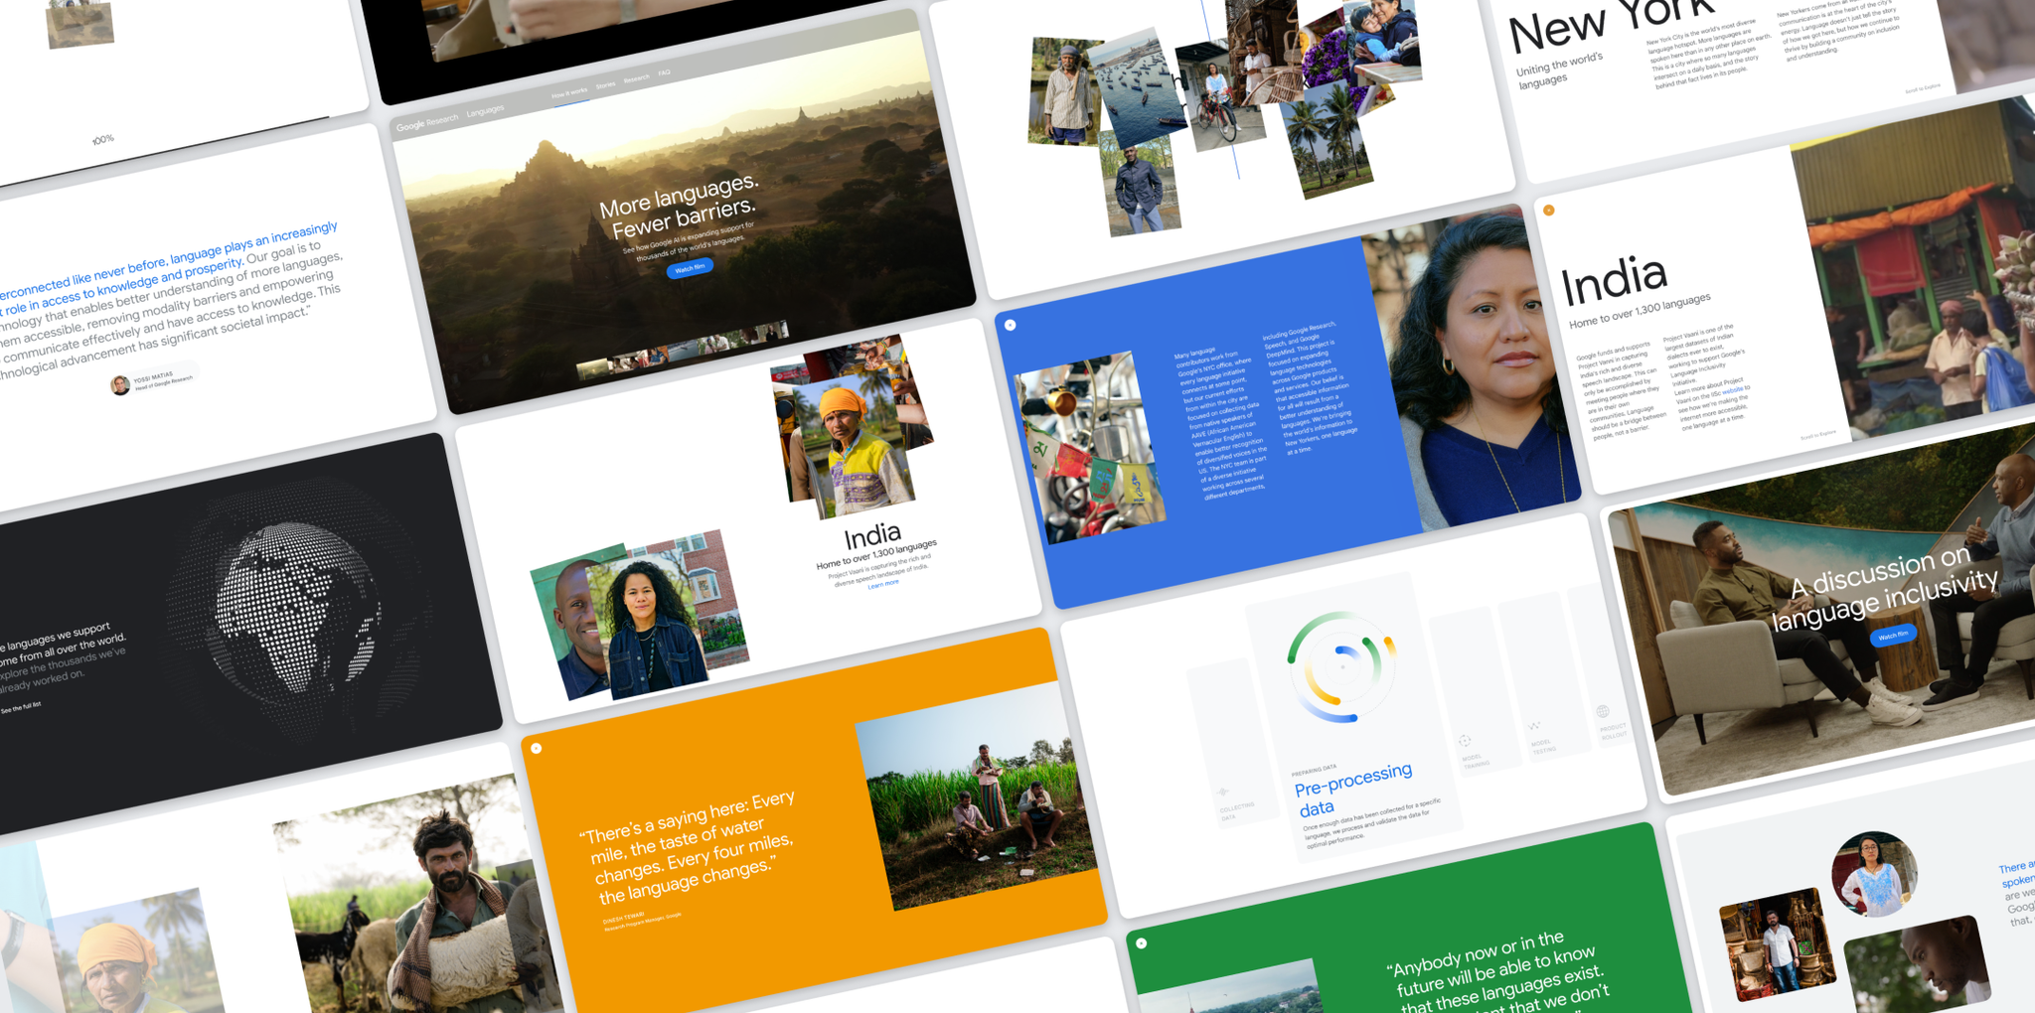Click the Collecting Data step card label
The height and width of the screenshot is (1013, 2035).
[1237, 810]
